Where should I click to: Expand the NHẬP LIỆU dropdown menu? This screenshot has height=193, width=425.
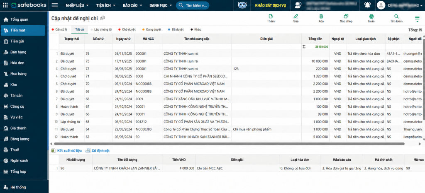(x=77, y=5)
